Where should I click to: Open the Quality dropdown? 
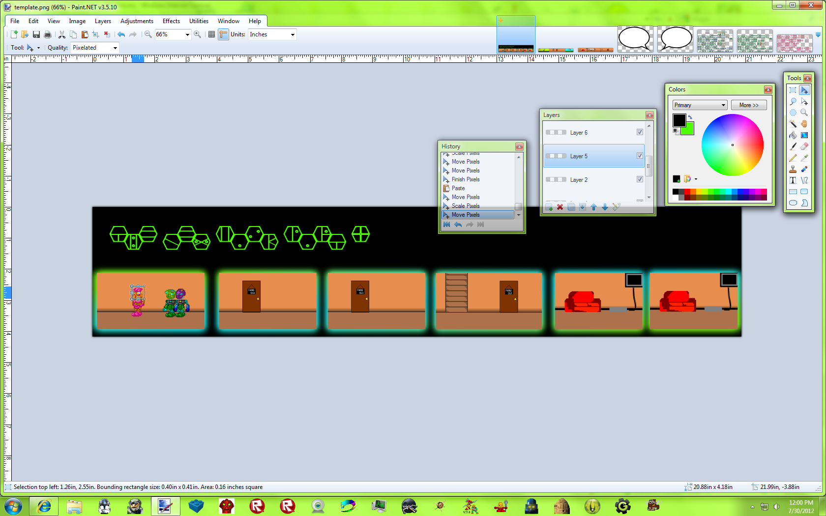(115, 48)
